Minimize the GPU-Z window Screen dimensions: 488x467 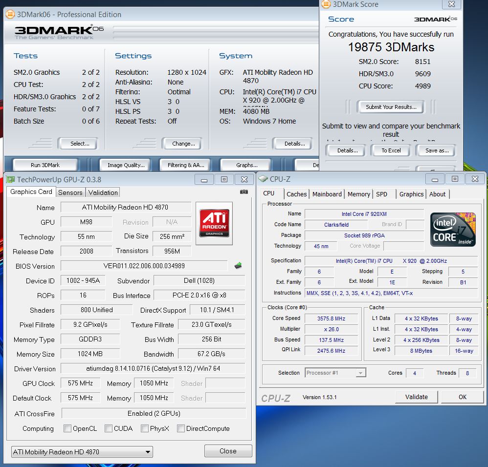[x=204, y=179]
